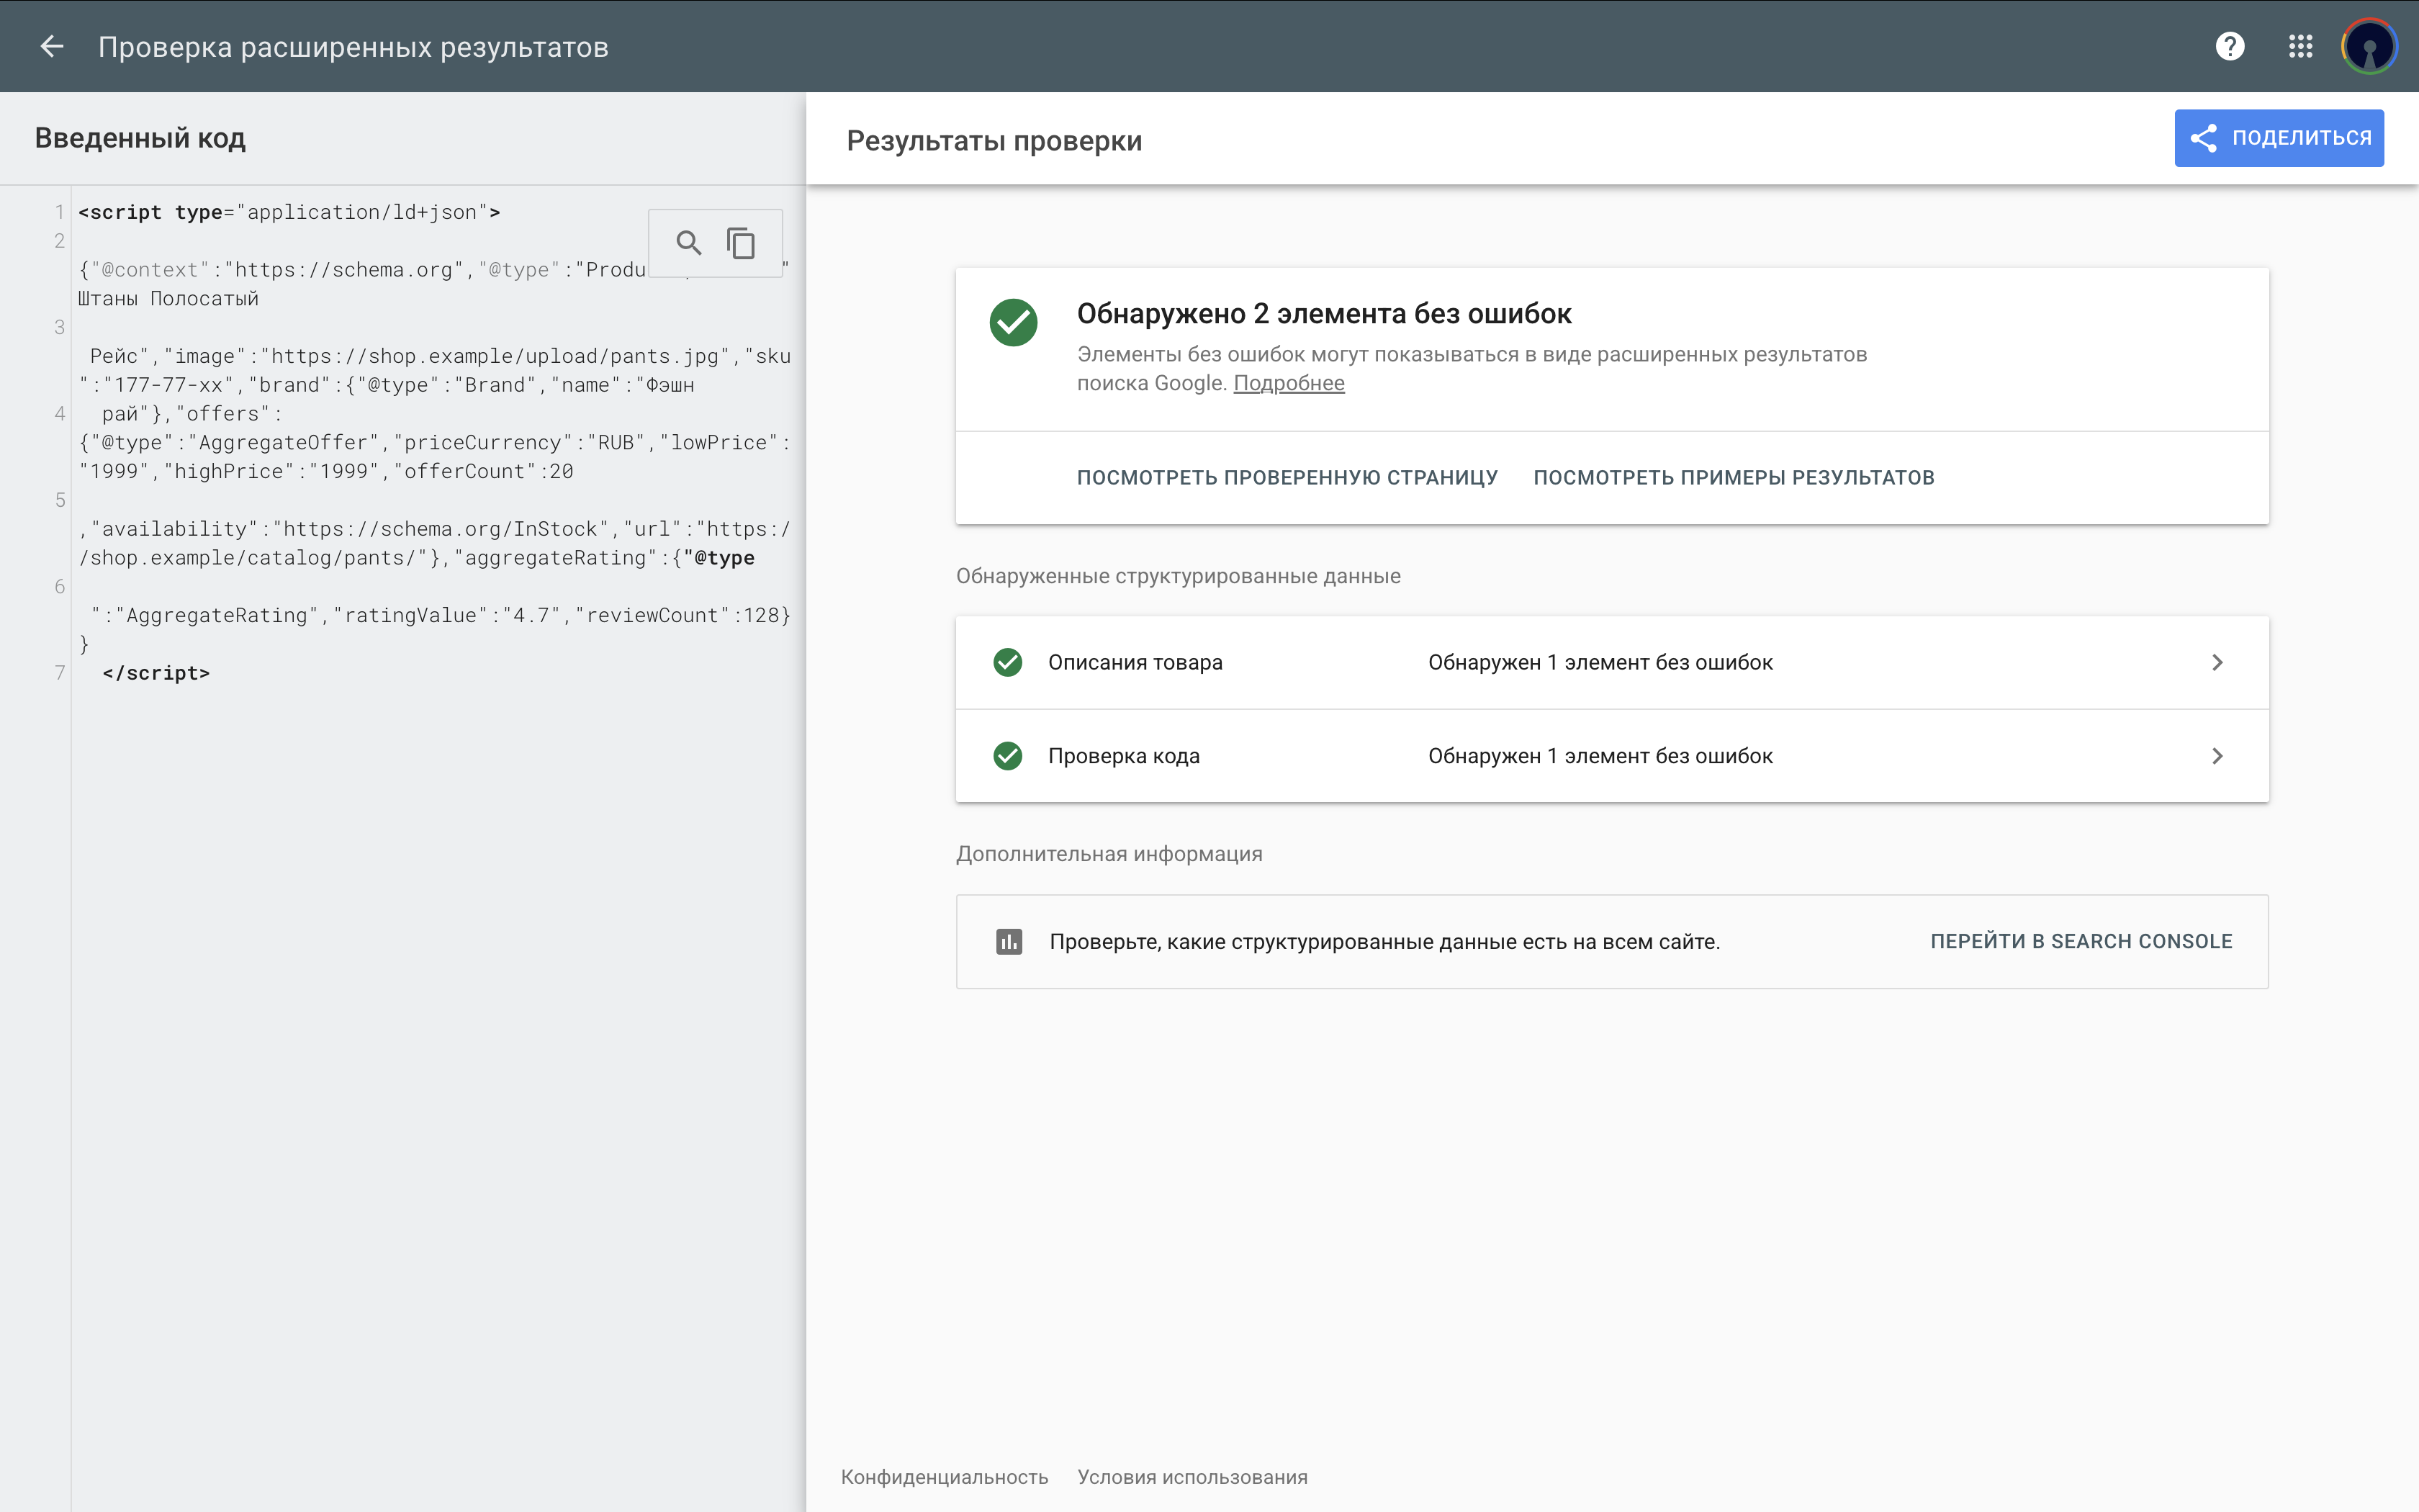Screen dimensions: 2419x1512
Task: Click the closing </script> tag line
Action: point(156,673)
